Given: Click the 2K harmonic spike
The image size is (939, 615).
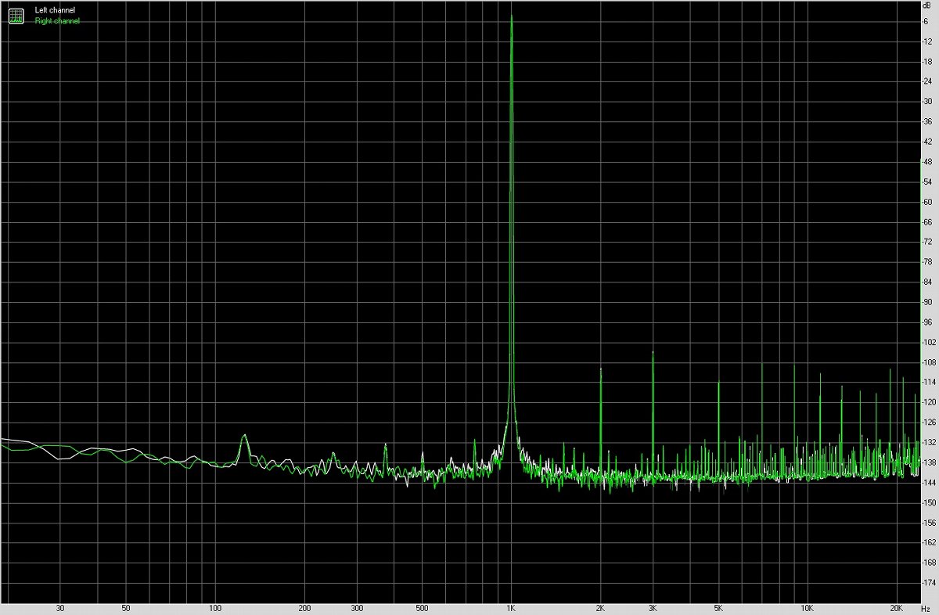Looking at the screenshot, I should (x=601, y=391).
